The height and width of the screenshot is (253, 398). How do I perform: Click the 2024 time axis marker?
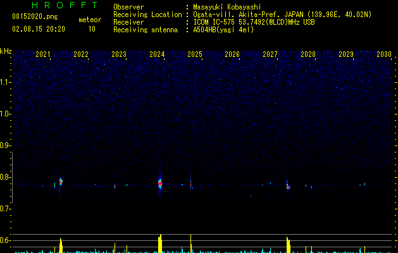tap(157, 54)
